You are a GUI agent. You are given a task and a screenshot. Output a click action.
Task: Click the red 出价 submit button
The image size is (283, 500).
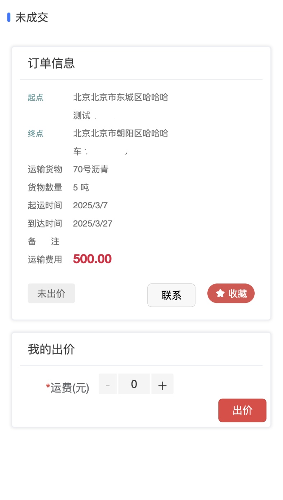pos(242,410)
